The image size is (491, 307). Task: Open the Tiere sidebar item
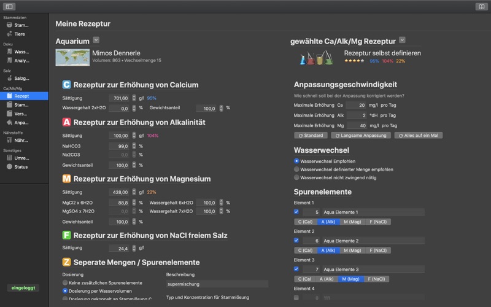click(x=20, y=34)
